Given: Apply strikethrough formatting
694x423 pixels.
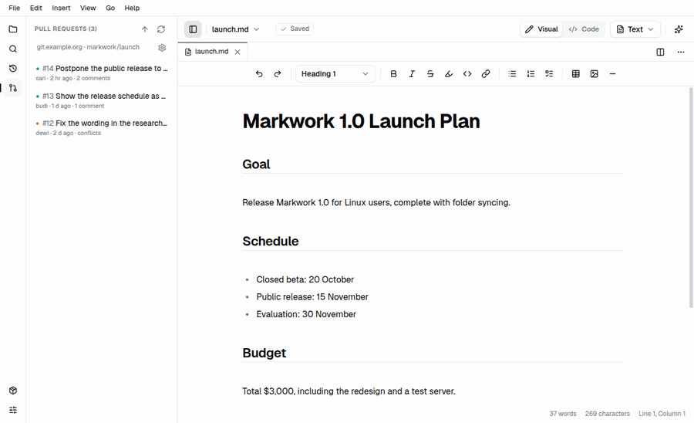Looking at the screenshot, I should pyautogui.click(x=430, y=74).
